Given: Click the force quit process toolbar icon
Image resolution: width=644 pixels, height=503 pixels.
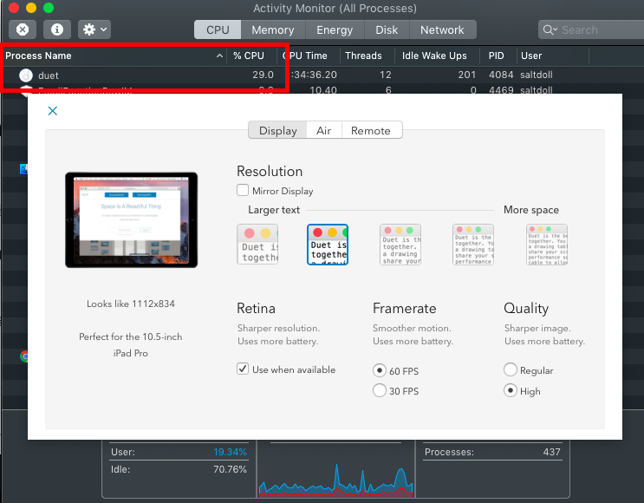Looking at the screenshot, I should (x=23, y=29).
